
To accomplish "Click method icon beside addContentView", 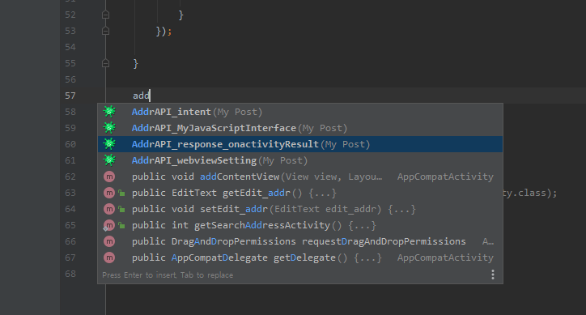I will (x=109, y=177).
